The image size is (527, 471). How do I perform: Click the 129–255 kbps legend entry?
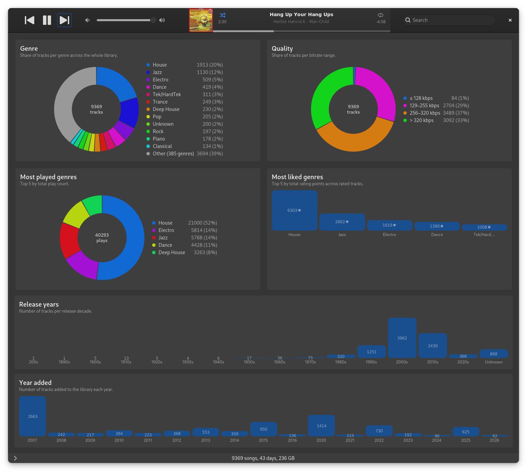click(x=436, y=106)
